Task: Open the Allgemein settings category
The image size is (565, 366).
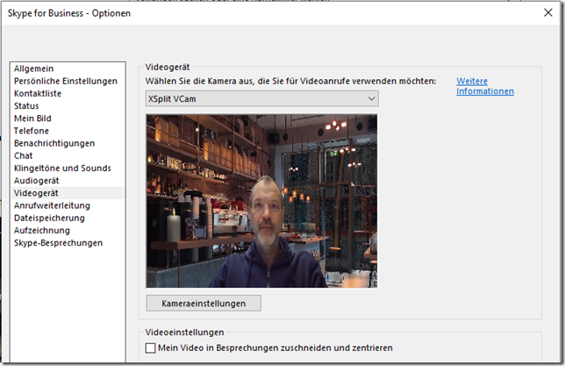Action: (34, 68)
